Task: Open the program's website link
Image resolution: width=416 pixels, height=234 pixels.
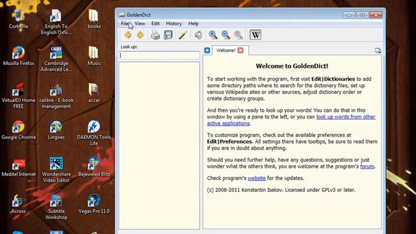Action: (257, 178)
